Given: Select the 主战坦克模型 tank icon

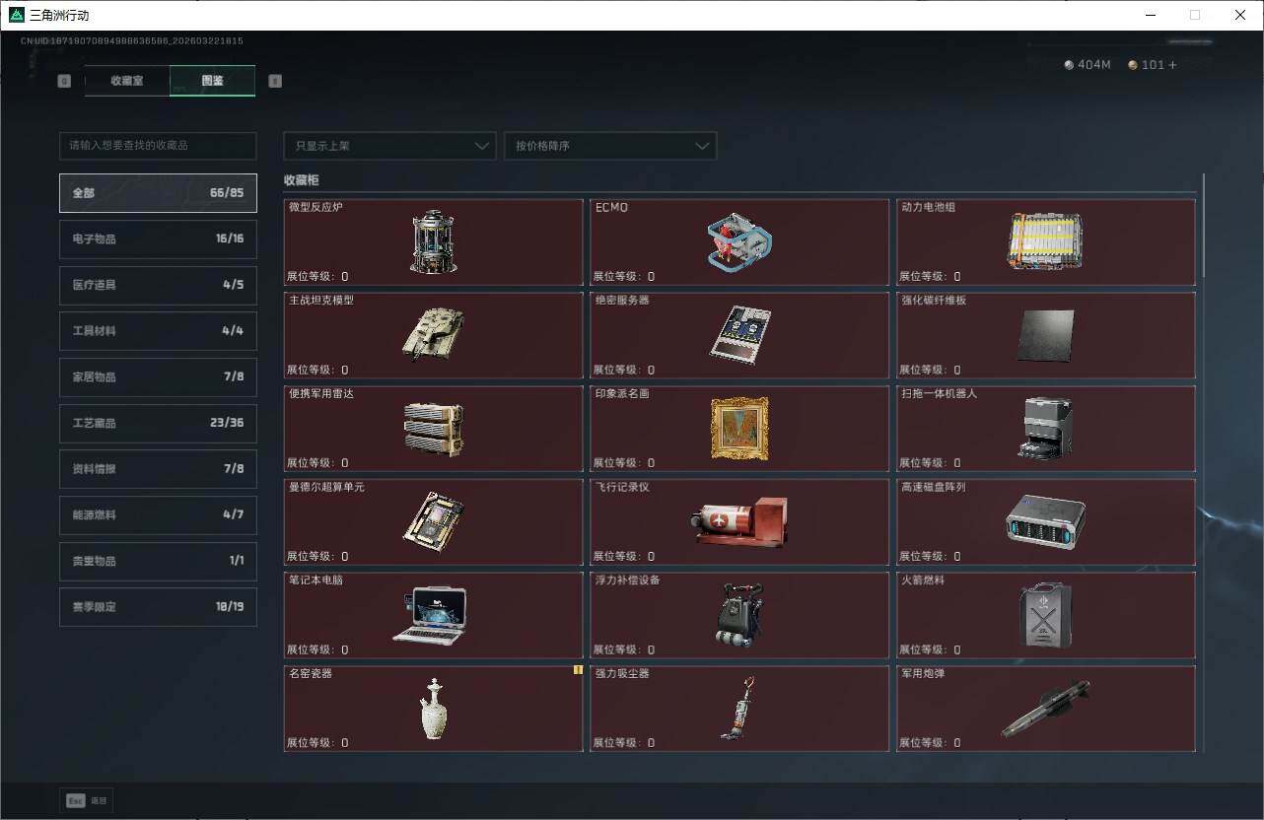Looking at the screenshot, I should (433, 334).
